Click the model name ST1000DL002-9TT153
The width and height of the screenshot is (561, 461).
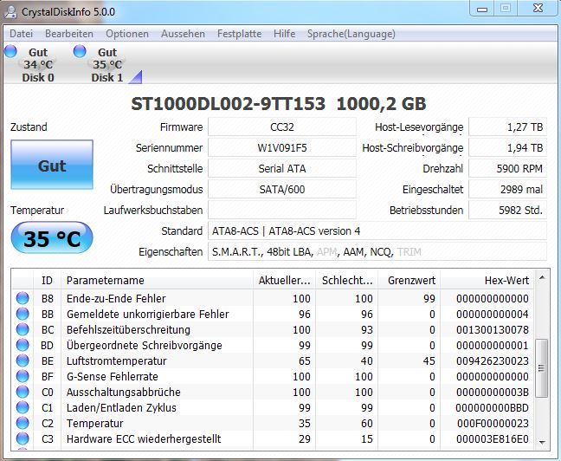pos(228,104)
